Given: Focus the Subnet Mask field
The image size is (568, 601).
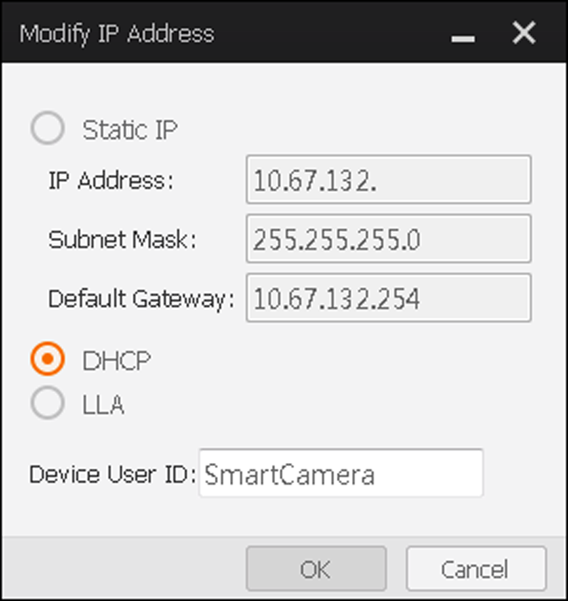Looking at the screenshot, I should (x=388, y=239).
